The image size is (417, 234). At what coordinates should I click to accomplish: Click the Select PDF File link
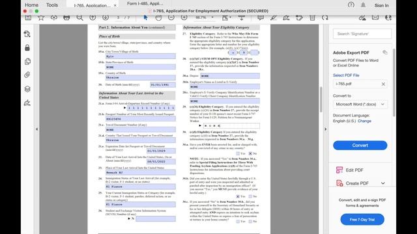click(346, 75)
